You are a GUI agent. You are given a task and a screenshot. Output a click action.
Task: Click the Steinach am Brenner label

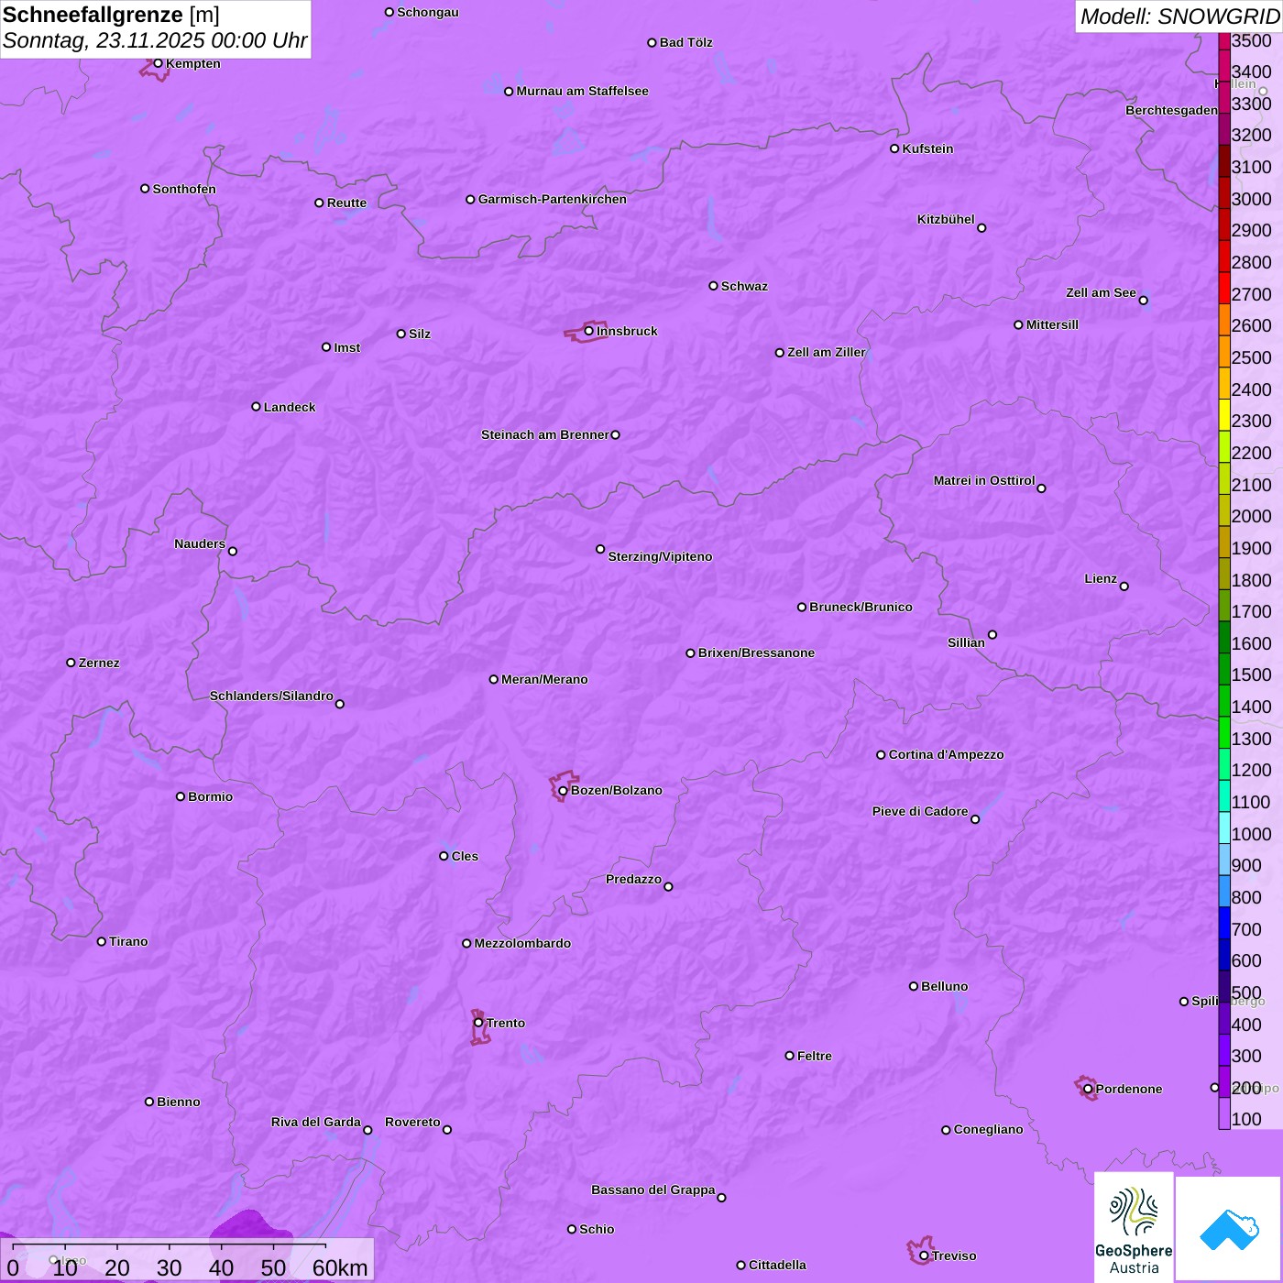click(544, 434)
